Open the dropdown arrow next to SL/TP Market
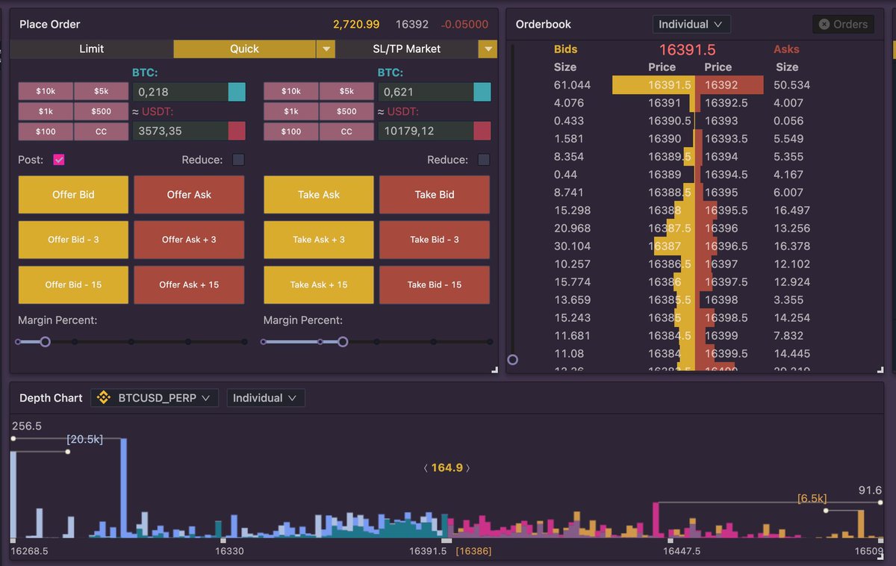This screenshot has width=896, height=566. coord(488,49)
